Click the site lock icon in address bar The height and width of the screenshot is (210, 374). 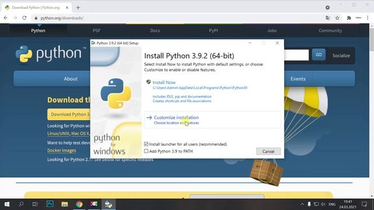[36, 18]
